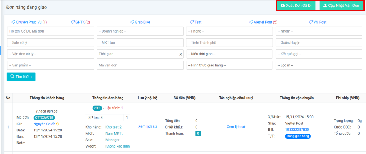Open the Chuyên Phục Vụ tab

(29, 22)
